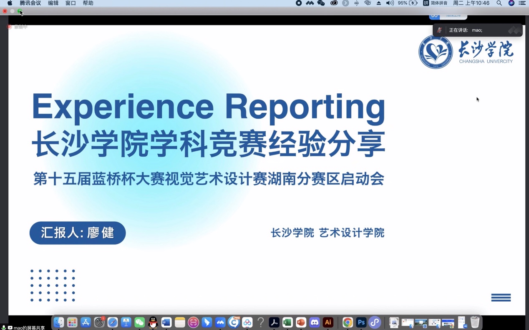The width and height of the screenshot is (529, 330).
Task: Switch input method 简体拼音
Action: coord(435,3)
